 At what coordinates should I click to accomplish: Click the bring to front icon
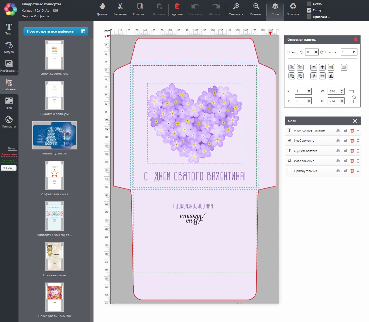292,67
